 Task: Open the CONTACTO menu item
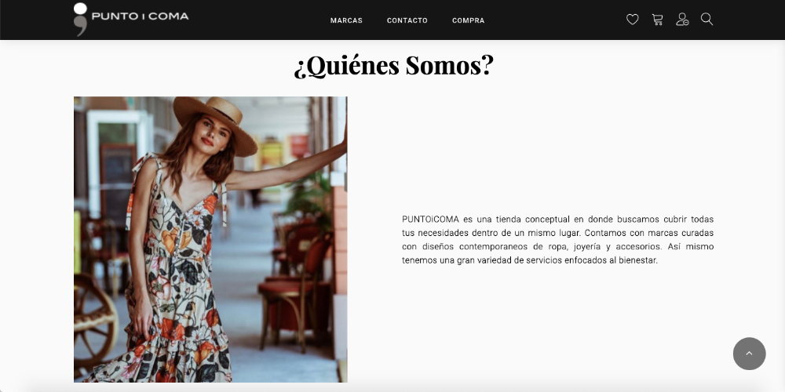click(407, 20)
